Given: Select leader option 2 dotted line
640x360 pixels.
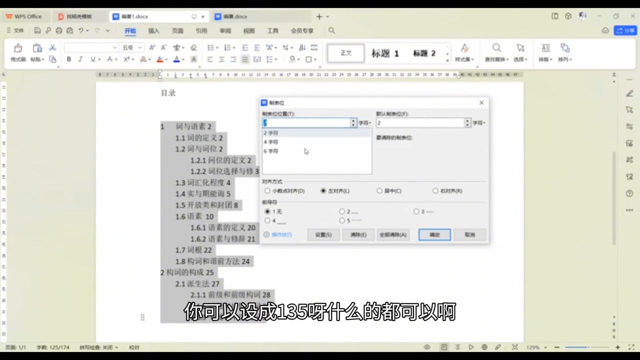Looking at the screenshot, I should click(342, 211).
